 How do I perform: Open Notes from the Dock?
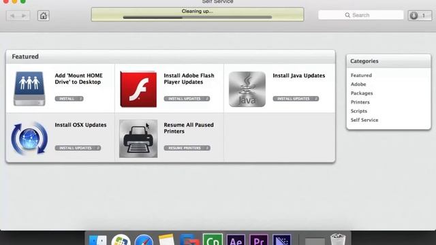tap(167, 240)
